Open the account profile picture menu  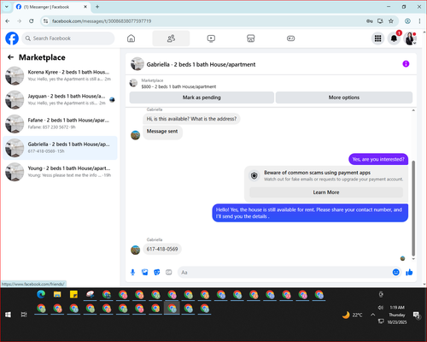(x=410, y=38)
